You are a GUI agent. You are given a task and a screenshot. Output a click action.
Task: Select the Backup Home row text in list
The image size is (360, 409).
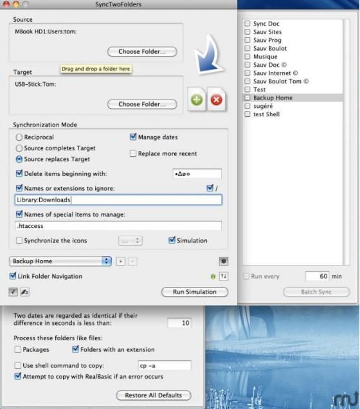(273, 98)
